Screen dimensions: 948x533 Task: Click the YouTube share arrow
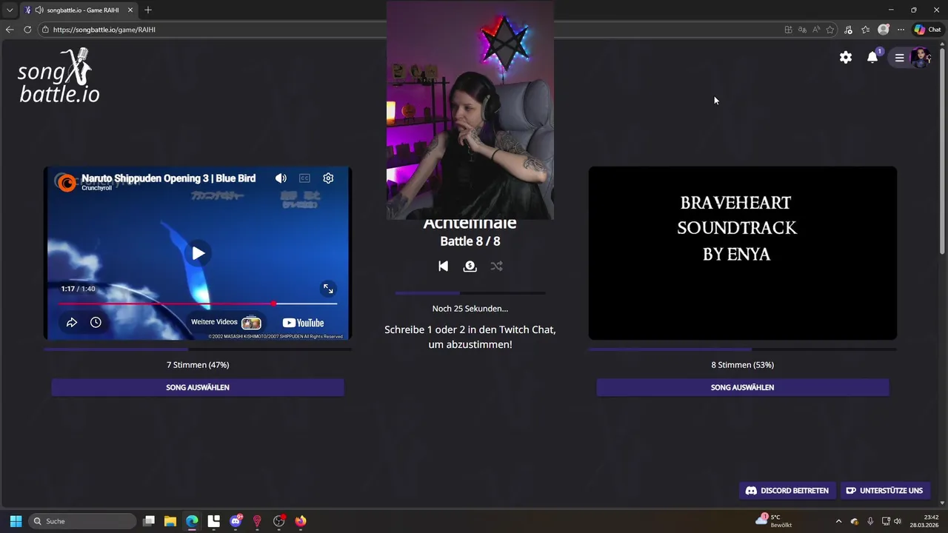pyautogui.click(x=72, y=322)
